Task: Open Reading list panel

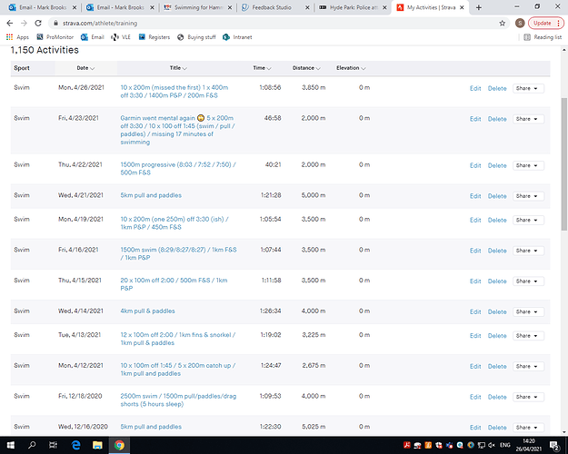Action: [x=543, y=37]
